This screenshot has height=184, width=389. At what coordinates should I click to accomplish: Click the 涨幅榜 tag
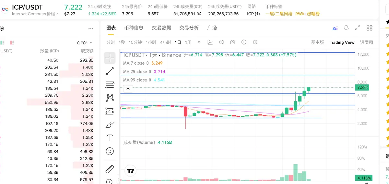(x=313, y=14)
